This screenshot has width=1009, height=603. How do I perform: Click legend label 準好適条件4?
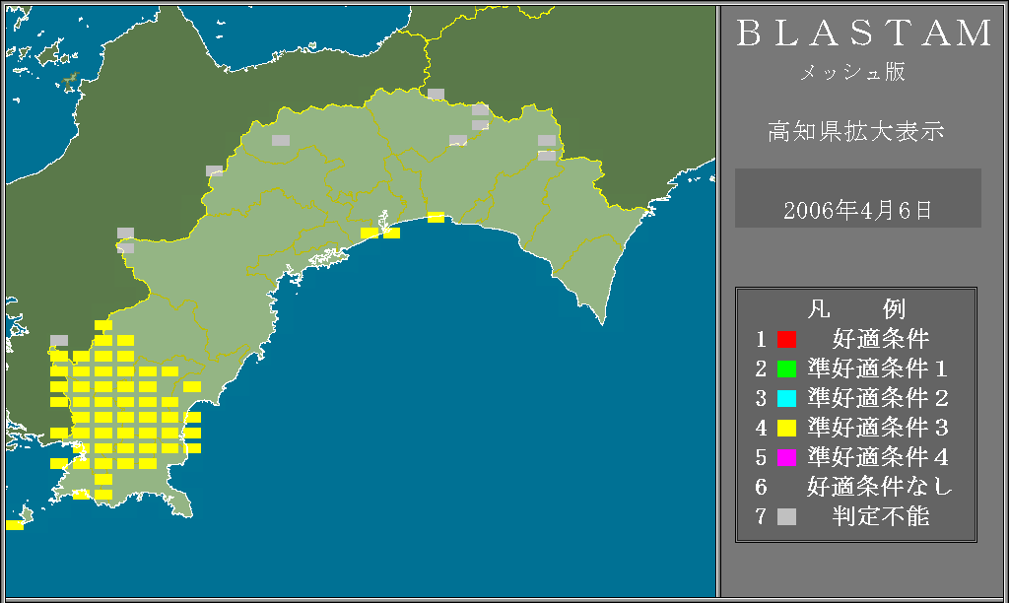[x=878, y=457]
